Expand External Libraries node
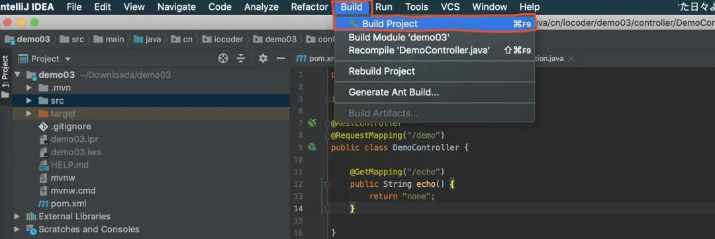The image size is (715, 239). tap(17, 217)
